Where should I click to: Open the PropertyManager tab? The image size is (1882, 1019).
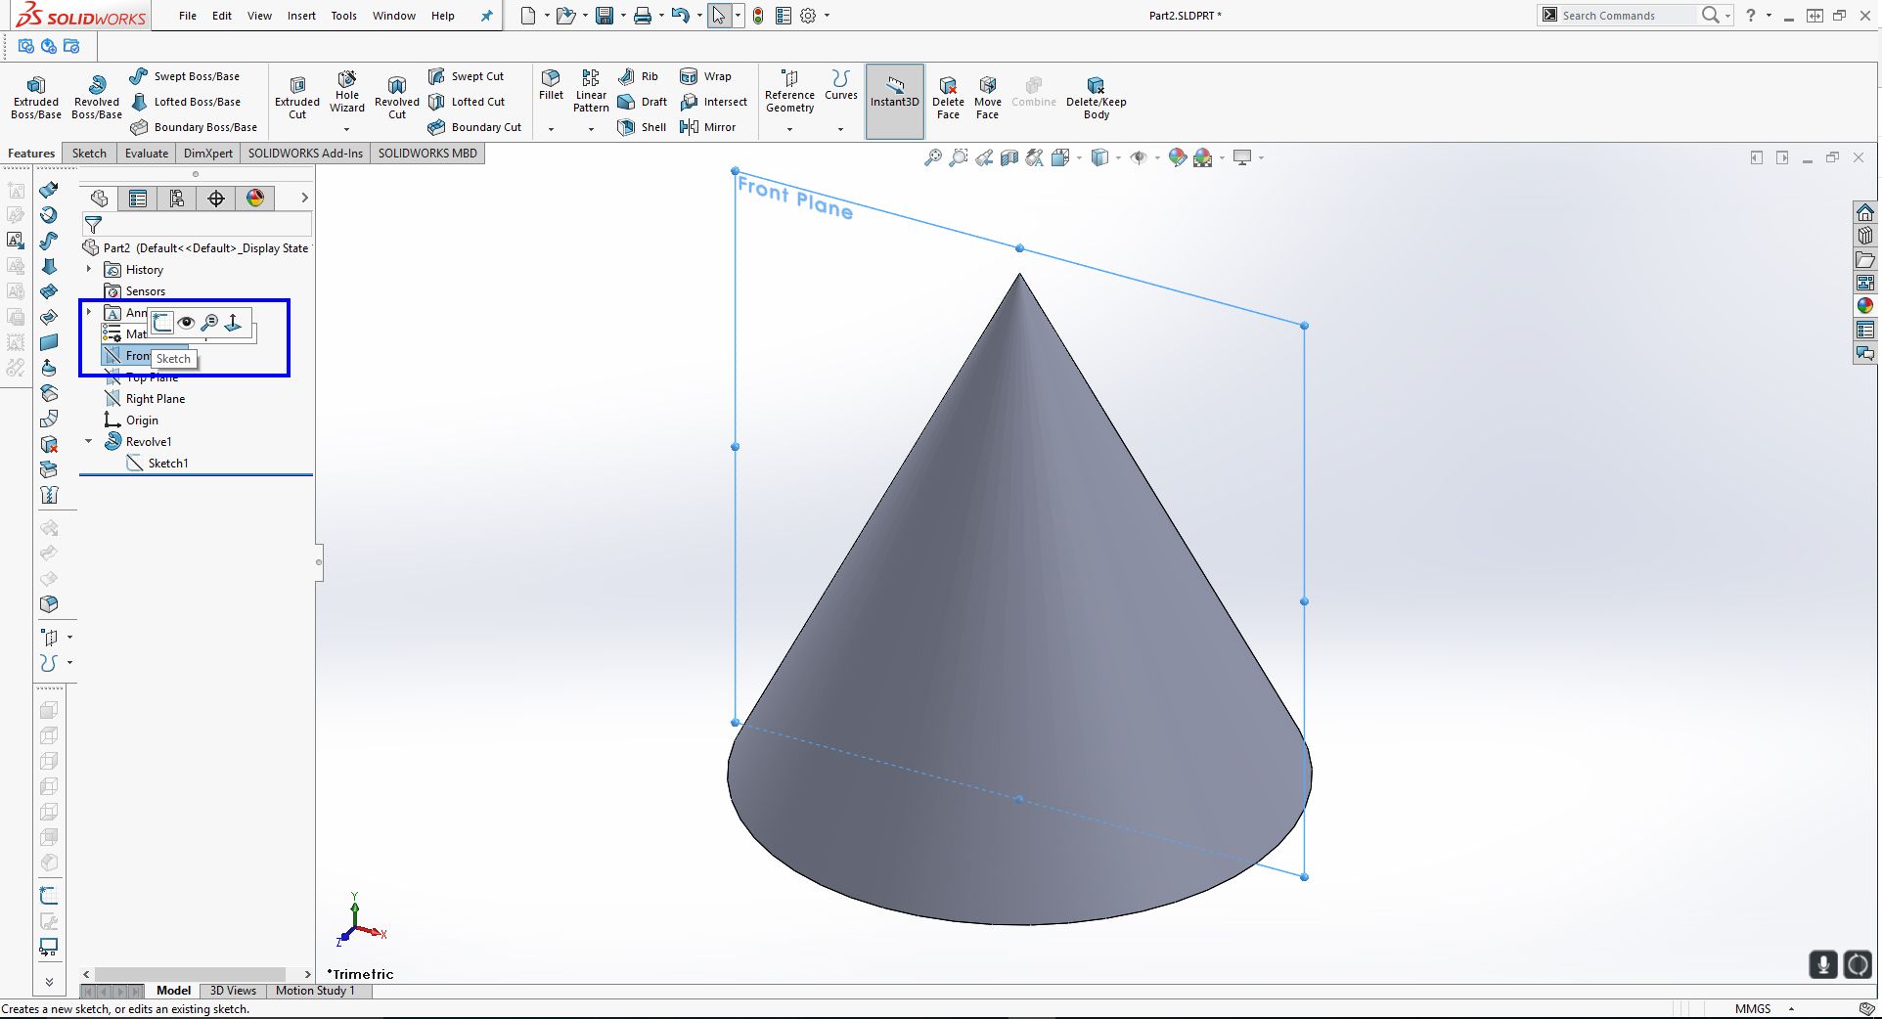pos(138,199)
